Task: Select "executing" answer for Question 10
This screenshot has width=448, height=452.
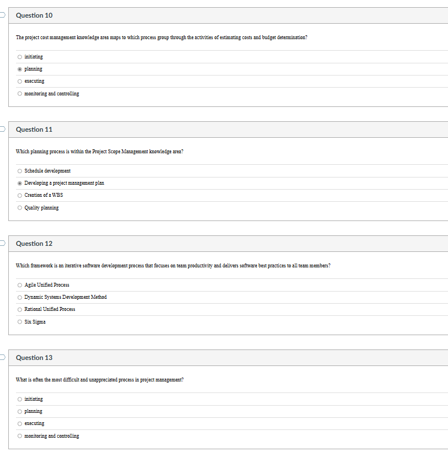Action: [19, 81]
